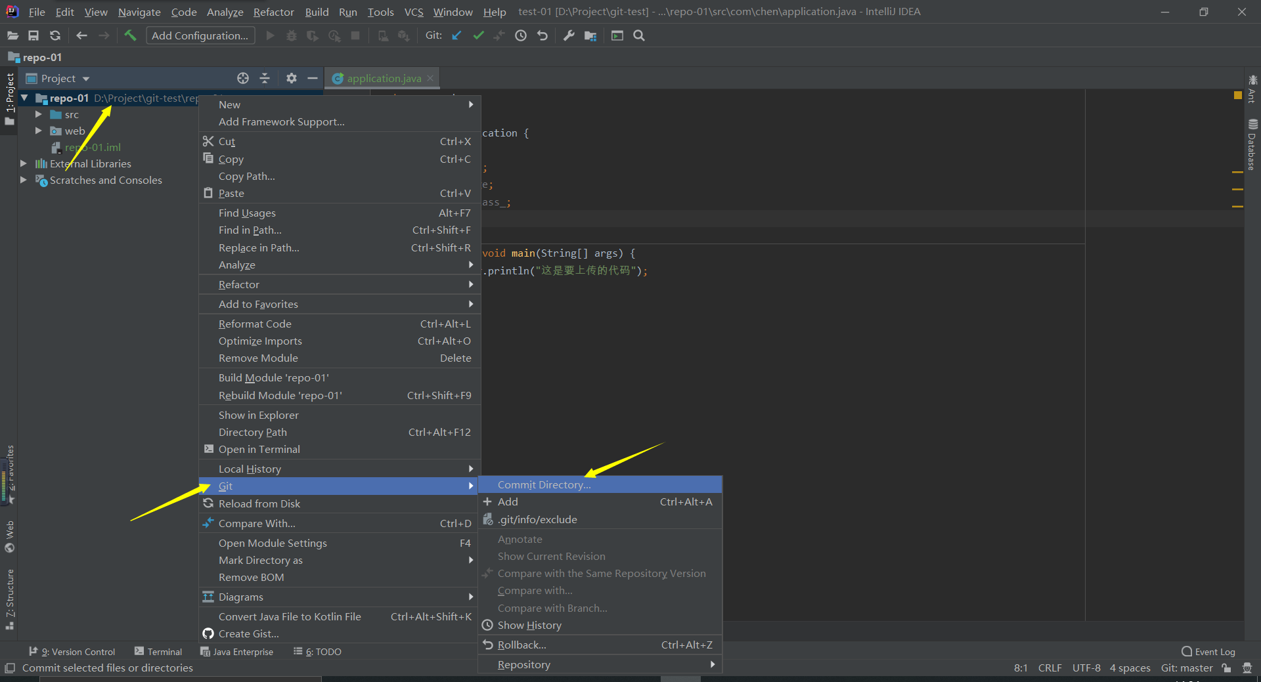Click the Git Update Project arrow icon
Image resolution: width=1261 pixels, height=682 pixels.
coord(456,35)
